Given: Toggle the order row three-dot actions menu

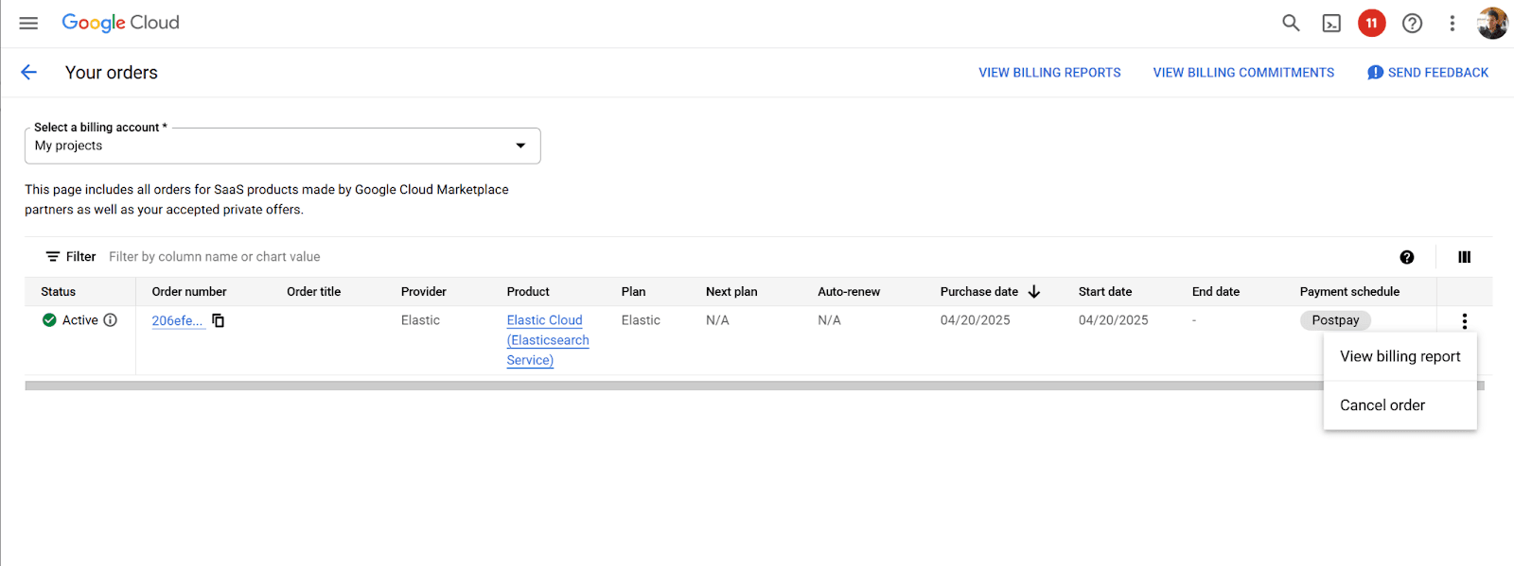Looking at the screenshot, I should (x=1464, y=321).
